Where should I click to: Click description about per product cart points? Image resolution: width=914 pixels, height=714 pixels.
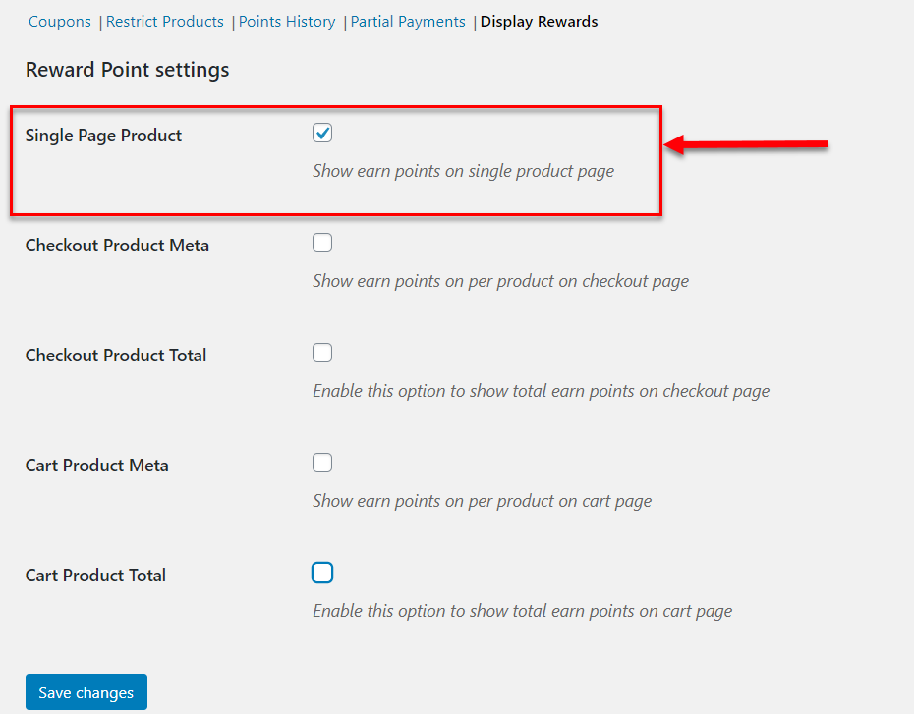(483, 501)
